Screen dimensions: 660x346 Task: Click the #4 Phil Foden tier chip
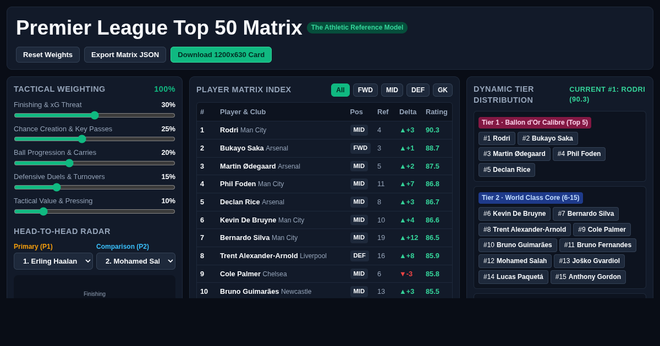(x=579, y=154)
